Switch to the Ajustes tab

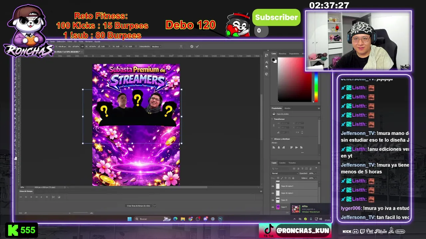(x=287, y=108)
